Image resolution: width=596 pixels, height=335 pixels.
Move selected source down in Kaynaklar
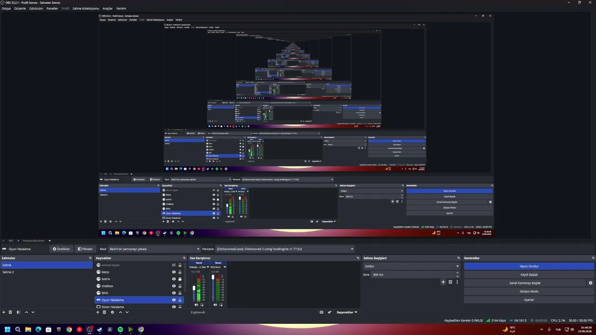127,312
